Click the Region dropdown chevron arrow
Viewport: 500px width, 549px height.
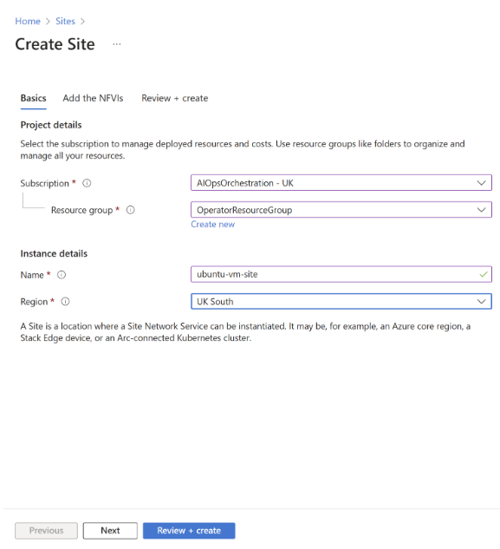click(482, 302)
